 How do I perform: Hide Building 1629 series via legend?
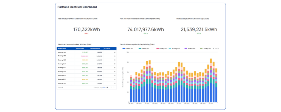162,48
